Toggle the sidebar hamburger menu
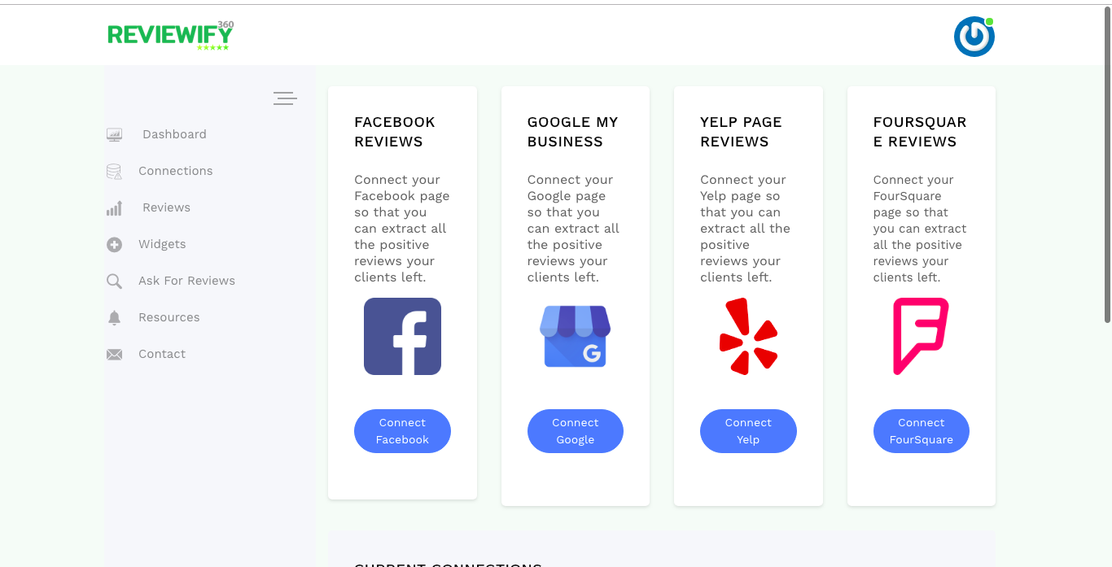Viewport: 1112px width, 567px height. pos(285,98)
